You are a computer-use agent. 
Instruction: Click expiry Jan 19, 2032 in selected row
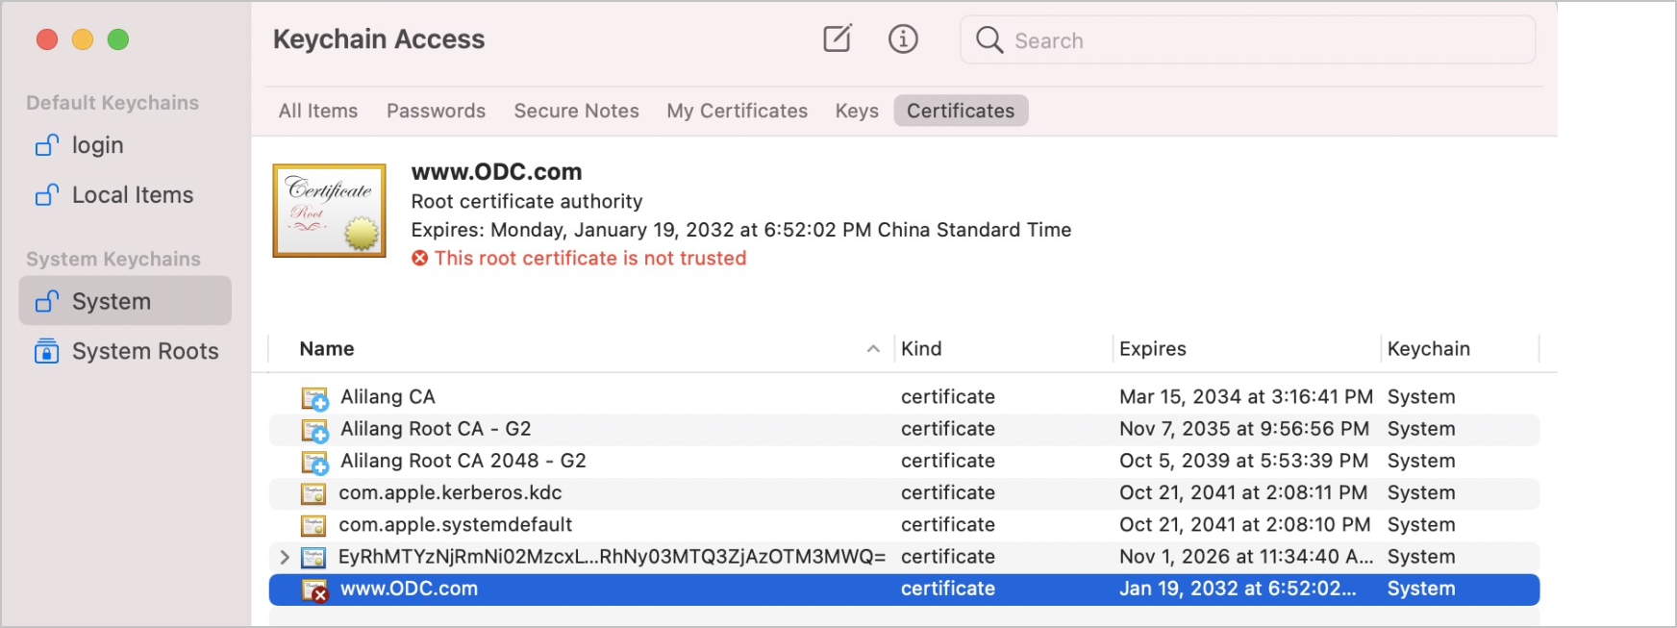pyautogui.click(x=1238, y=589)
